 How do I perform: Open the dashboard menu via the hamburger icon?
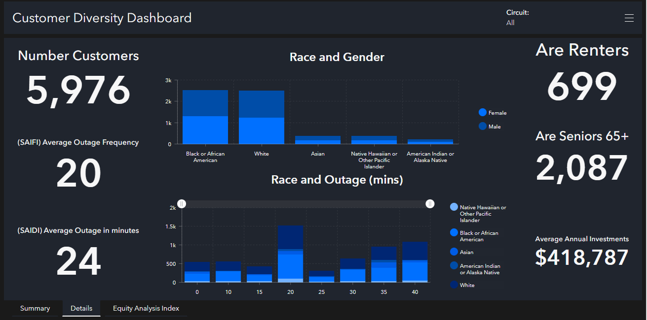[x=629, y=18]
